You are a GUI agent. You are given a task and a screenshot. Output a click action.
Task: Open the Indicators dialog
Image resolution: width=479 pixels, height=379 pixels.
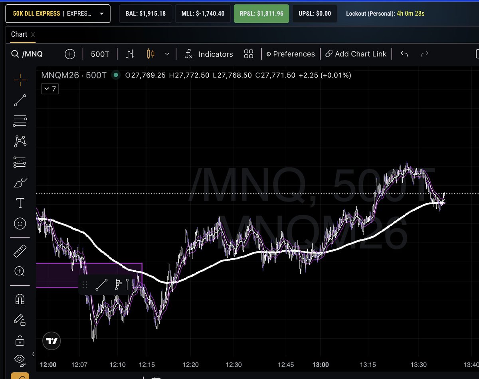pyautogui.click(x=209, y=54)
